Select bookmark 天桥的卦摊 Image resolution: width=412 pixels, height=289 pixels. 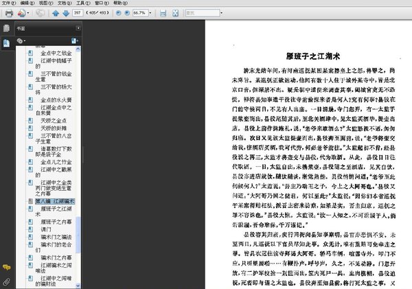(54, 128)
